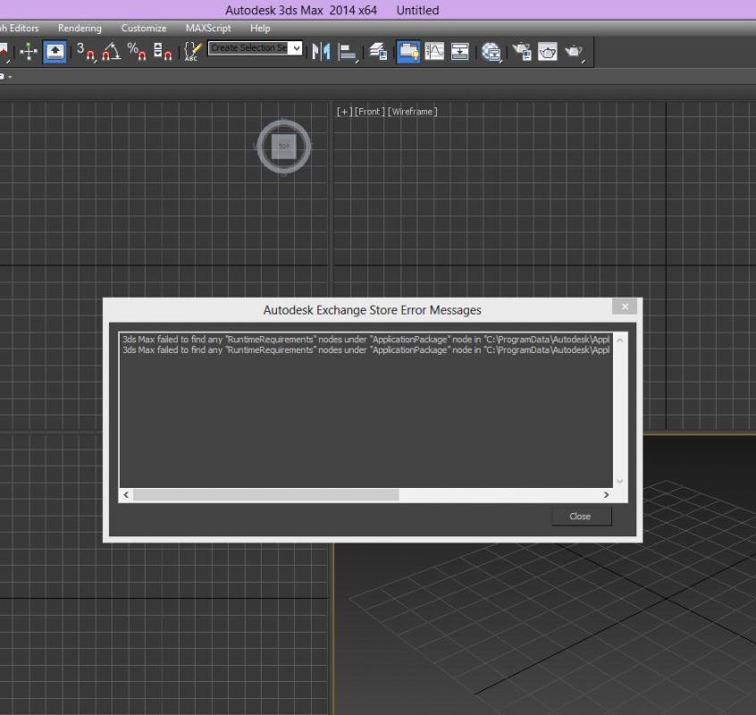Open Render Setup dialog
756x715 pixels.
tap(522, 52)
